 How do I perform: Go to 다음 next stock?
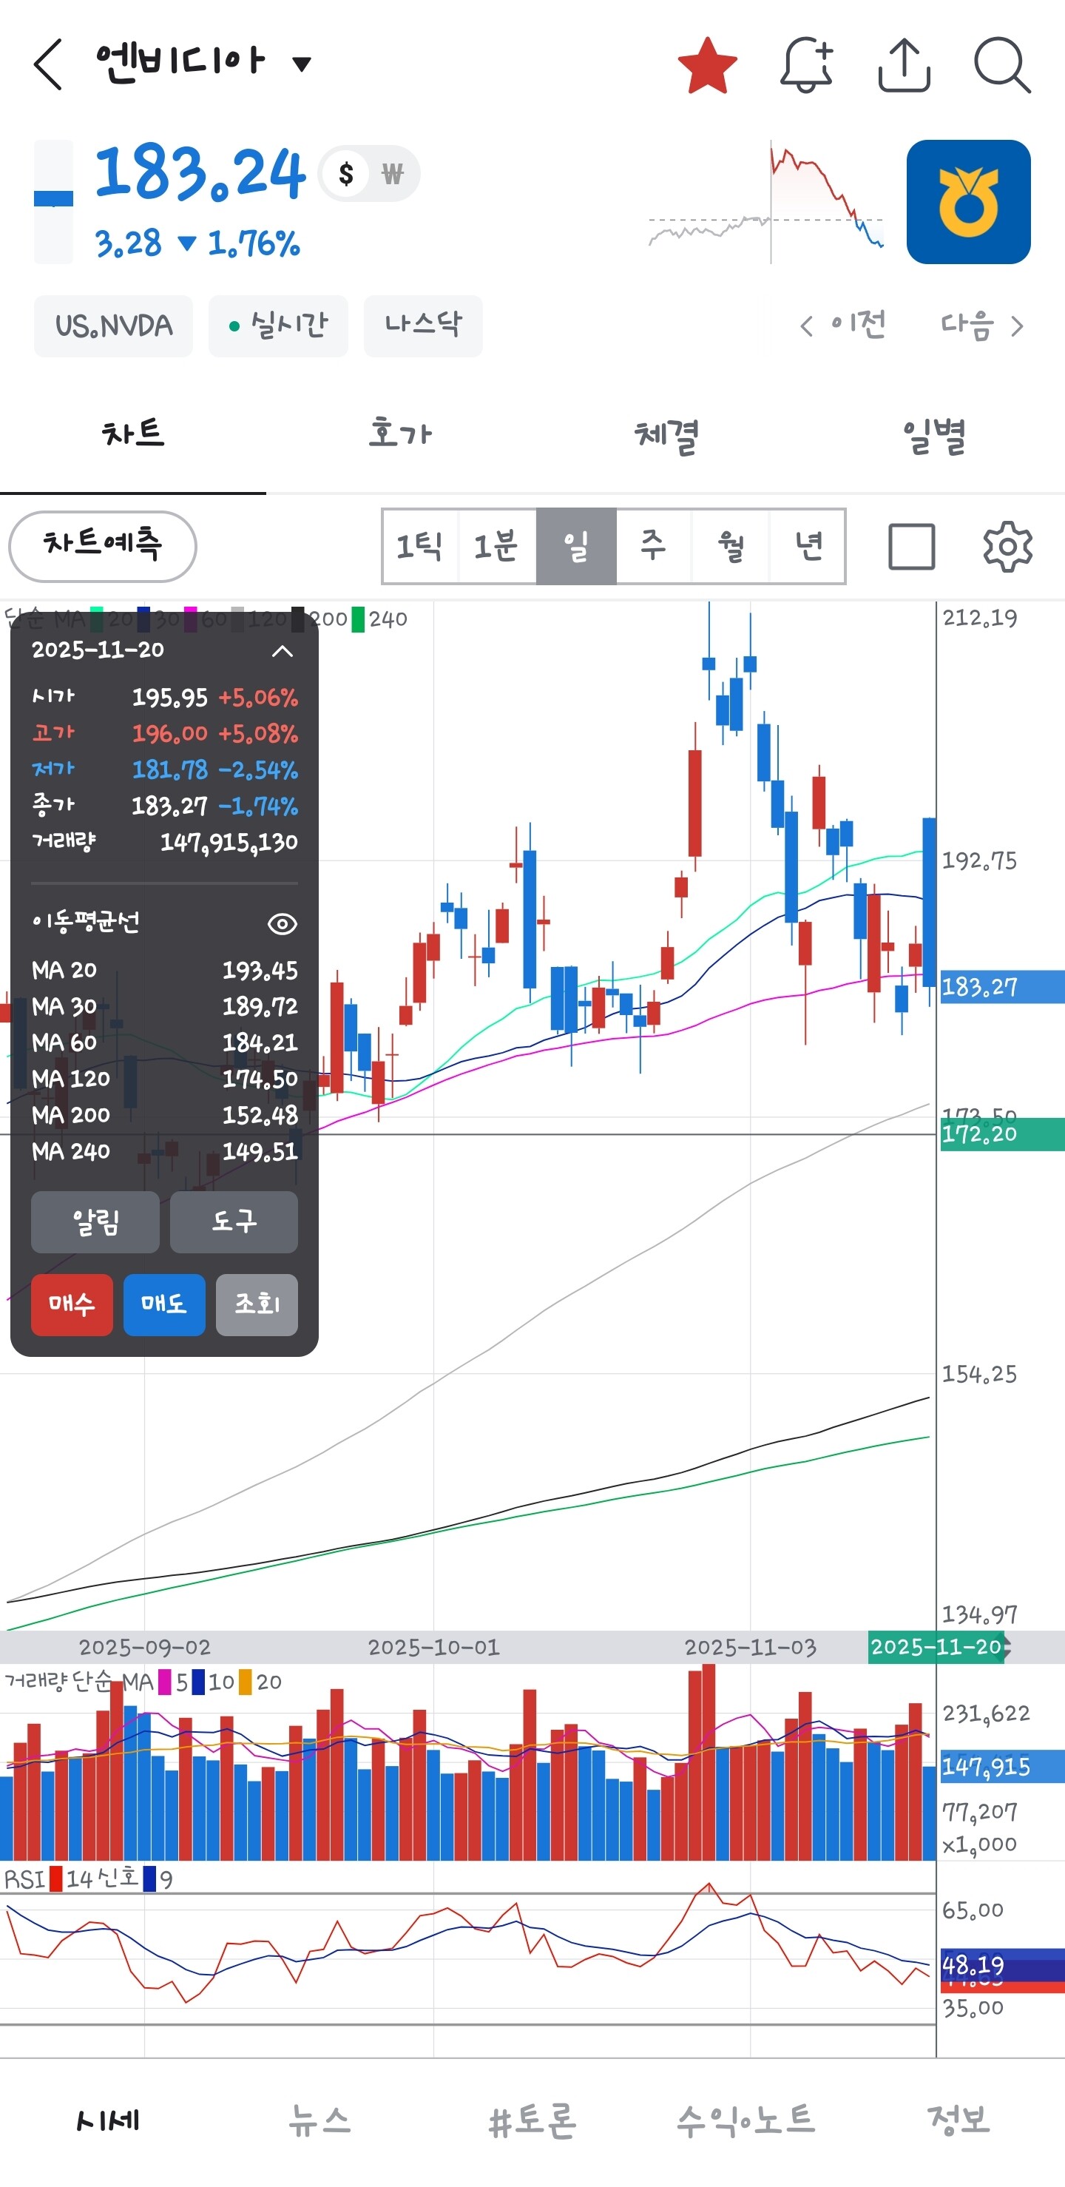coord(982,325)
